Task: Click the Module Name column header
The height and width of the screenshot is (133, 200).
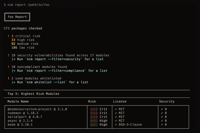Action: (18, 101)
